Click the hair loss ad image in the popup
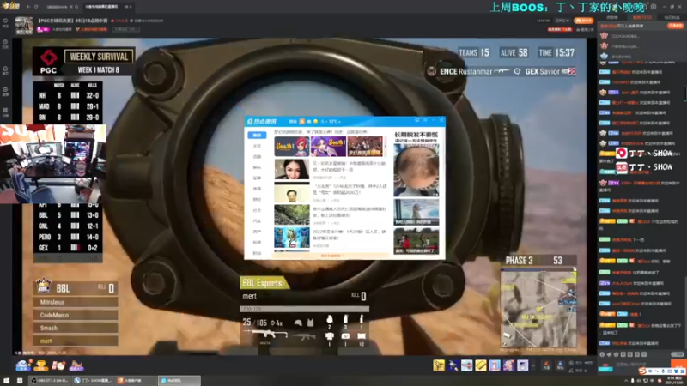 [x=416, y=170]
